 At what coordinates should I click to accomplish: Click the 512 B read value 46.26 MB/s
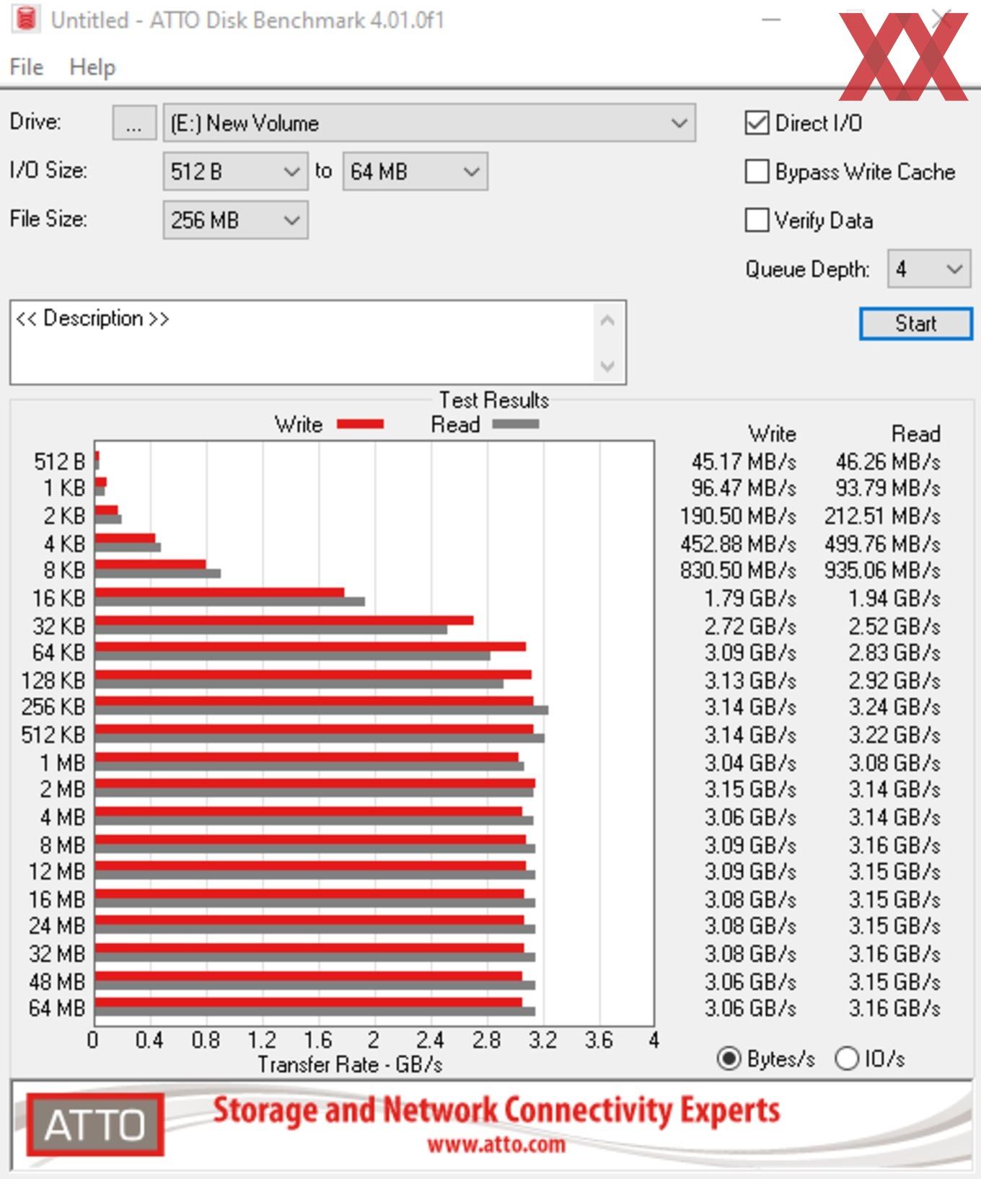click(x=888, y=462)
